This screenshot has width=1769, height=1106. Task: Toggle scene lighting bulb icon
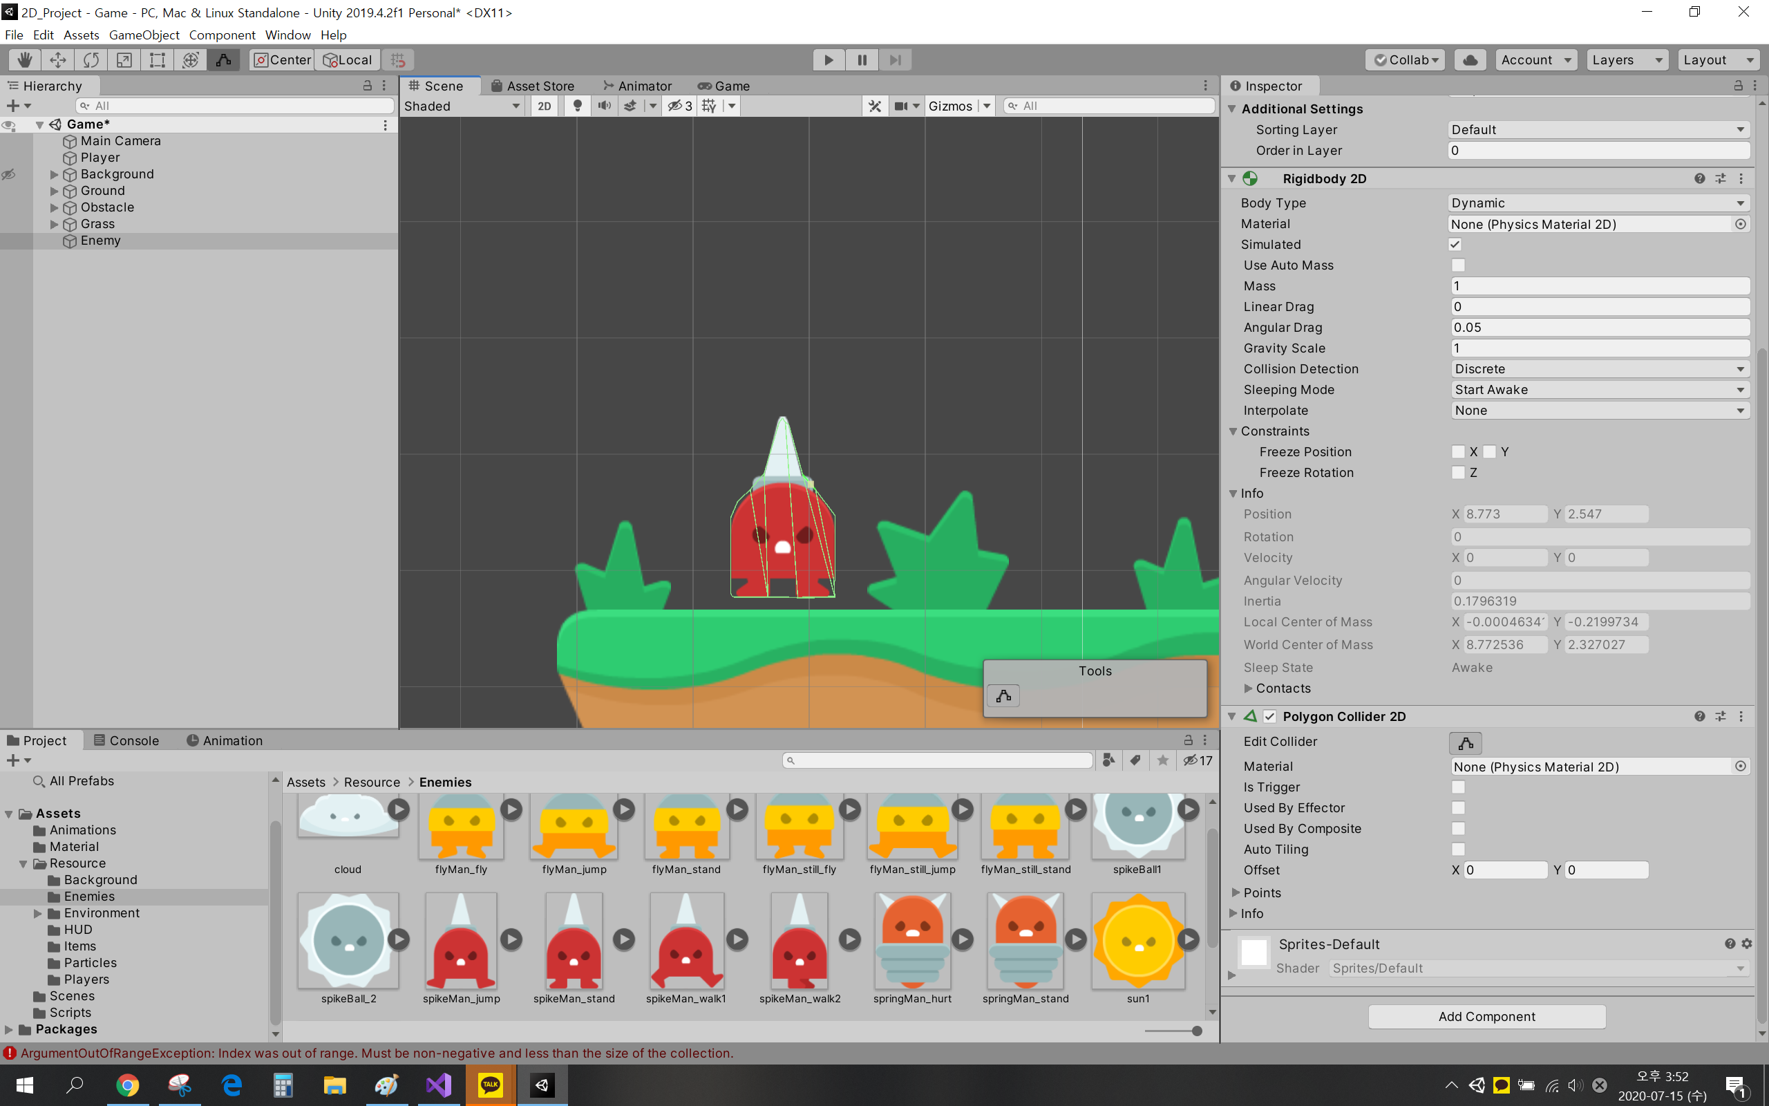click(x=578, y=106)
